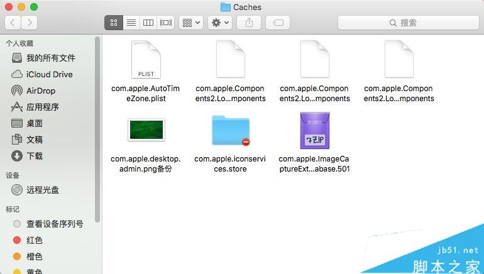The height and width of the screenshot is (274, 484).
Task: Select iCloud Drive in sidebar
Action: pos(49,74)
